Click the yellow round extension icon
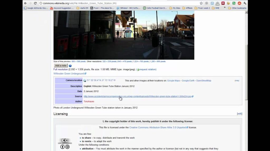The width and height of the screenshot is (270, 151). click(228, 3)
